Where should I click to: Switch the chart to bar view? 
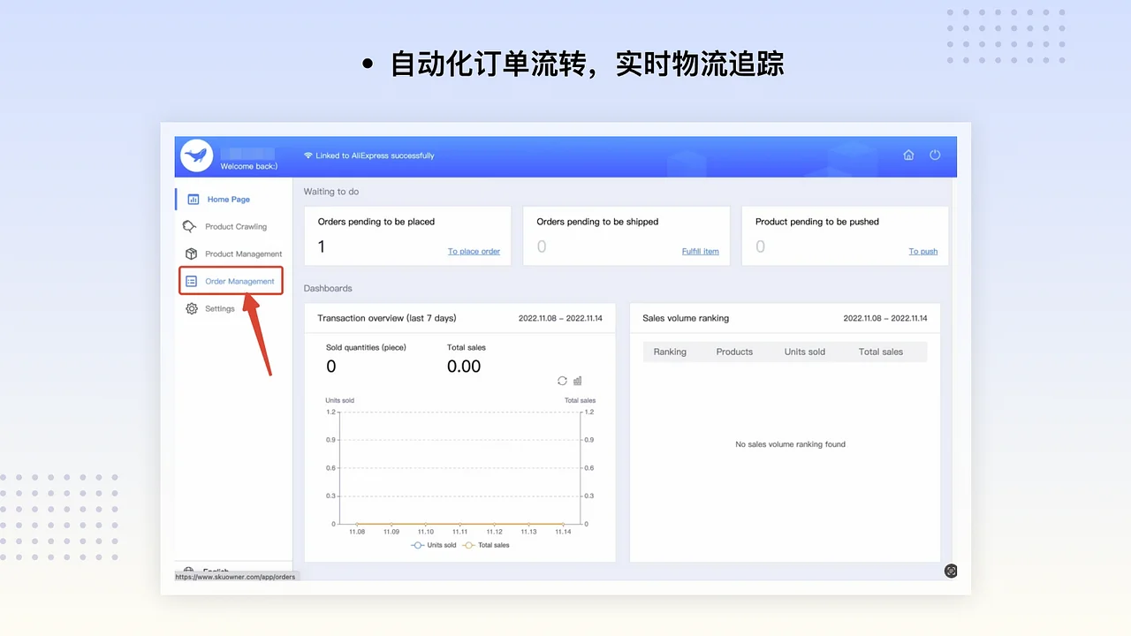577,381
